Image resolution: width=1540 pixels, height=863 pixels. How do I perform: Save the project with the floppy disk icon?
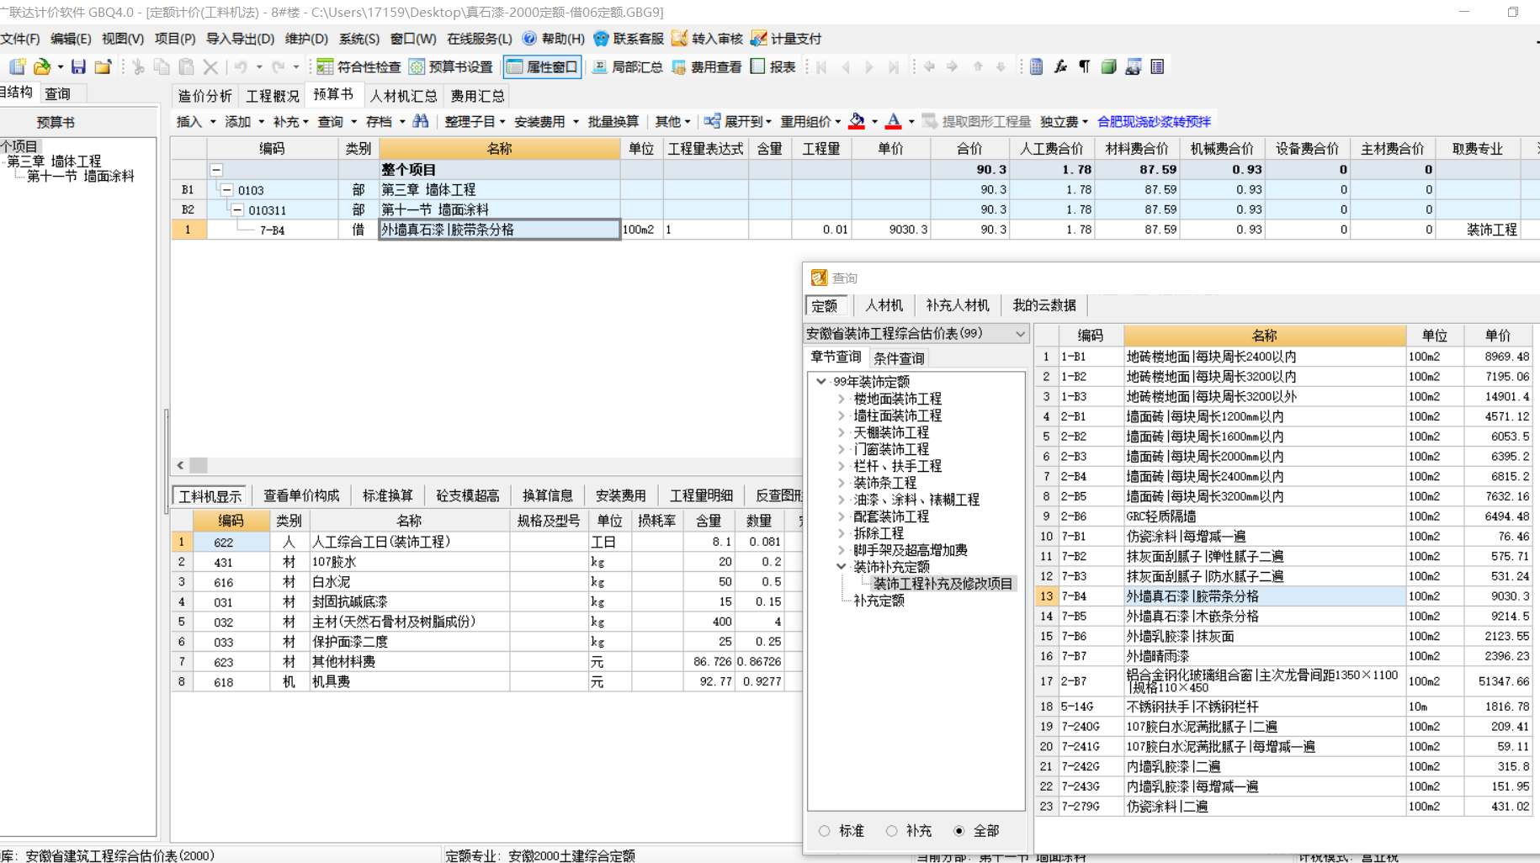coord(78,66)
